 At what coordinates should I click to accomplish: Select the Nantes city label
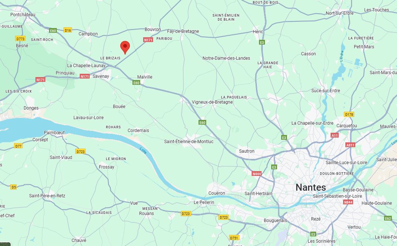tap(311, 187)
